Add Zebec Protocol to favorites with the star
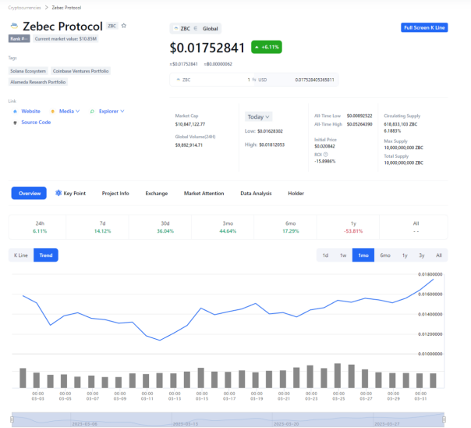The image size is (471, 428). click(x=124, y=26)
